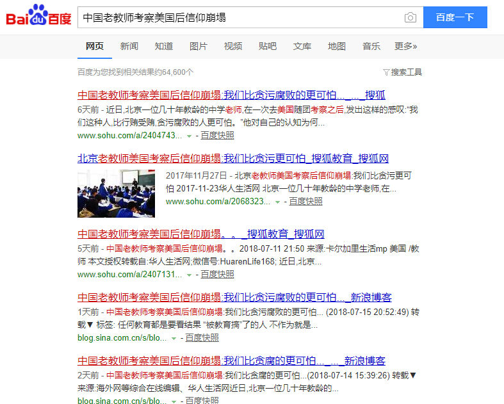This screenshot has height=404, width=504.
Task: Click blog.sina.com.cn URL under 1天前 result
Action: point(122,338)
